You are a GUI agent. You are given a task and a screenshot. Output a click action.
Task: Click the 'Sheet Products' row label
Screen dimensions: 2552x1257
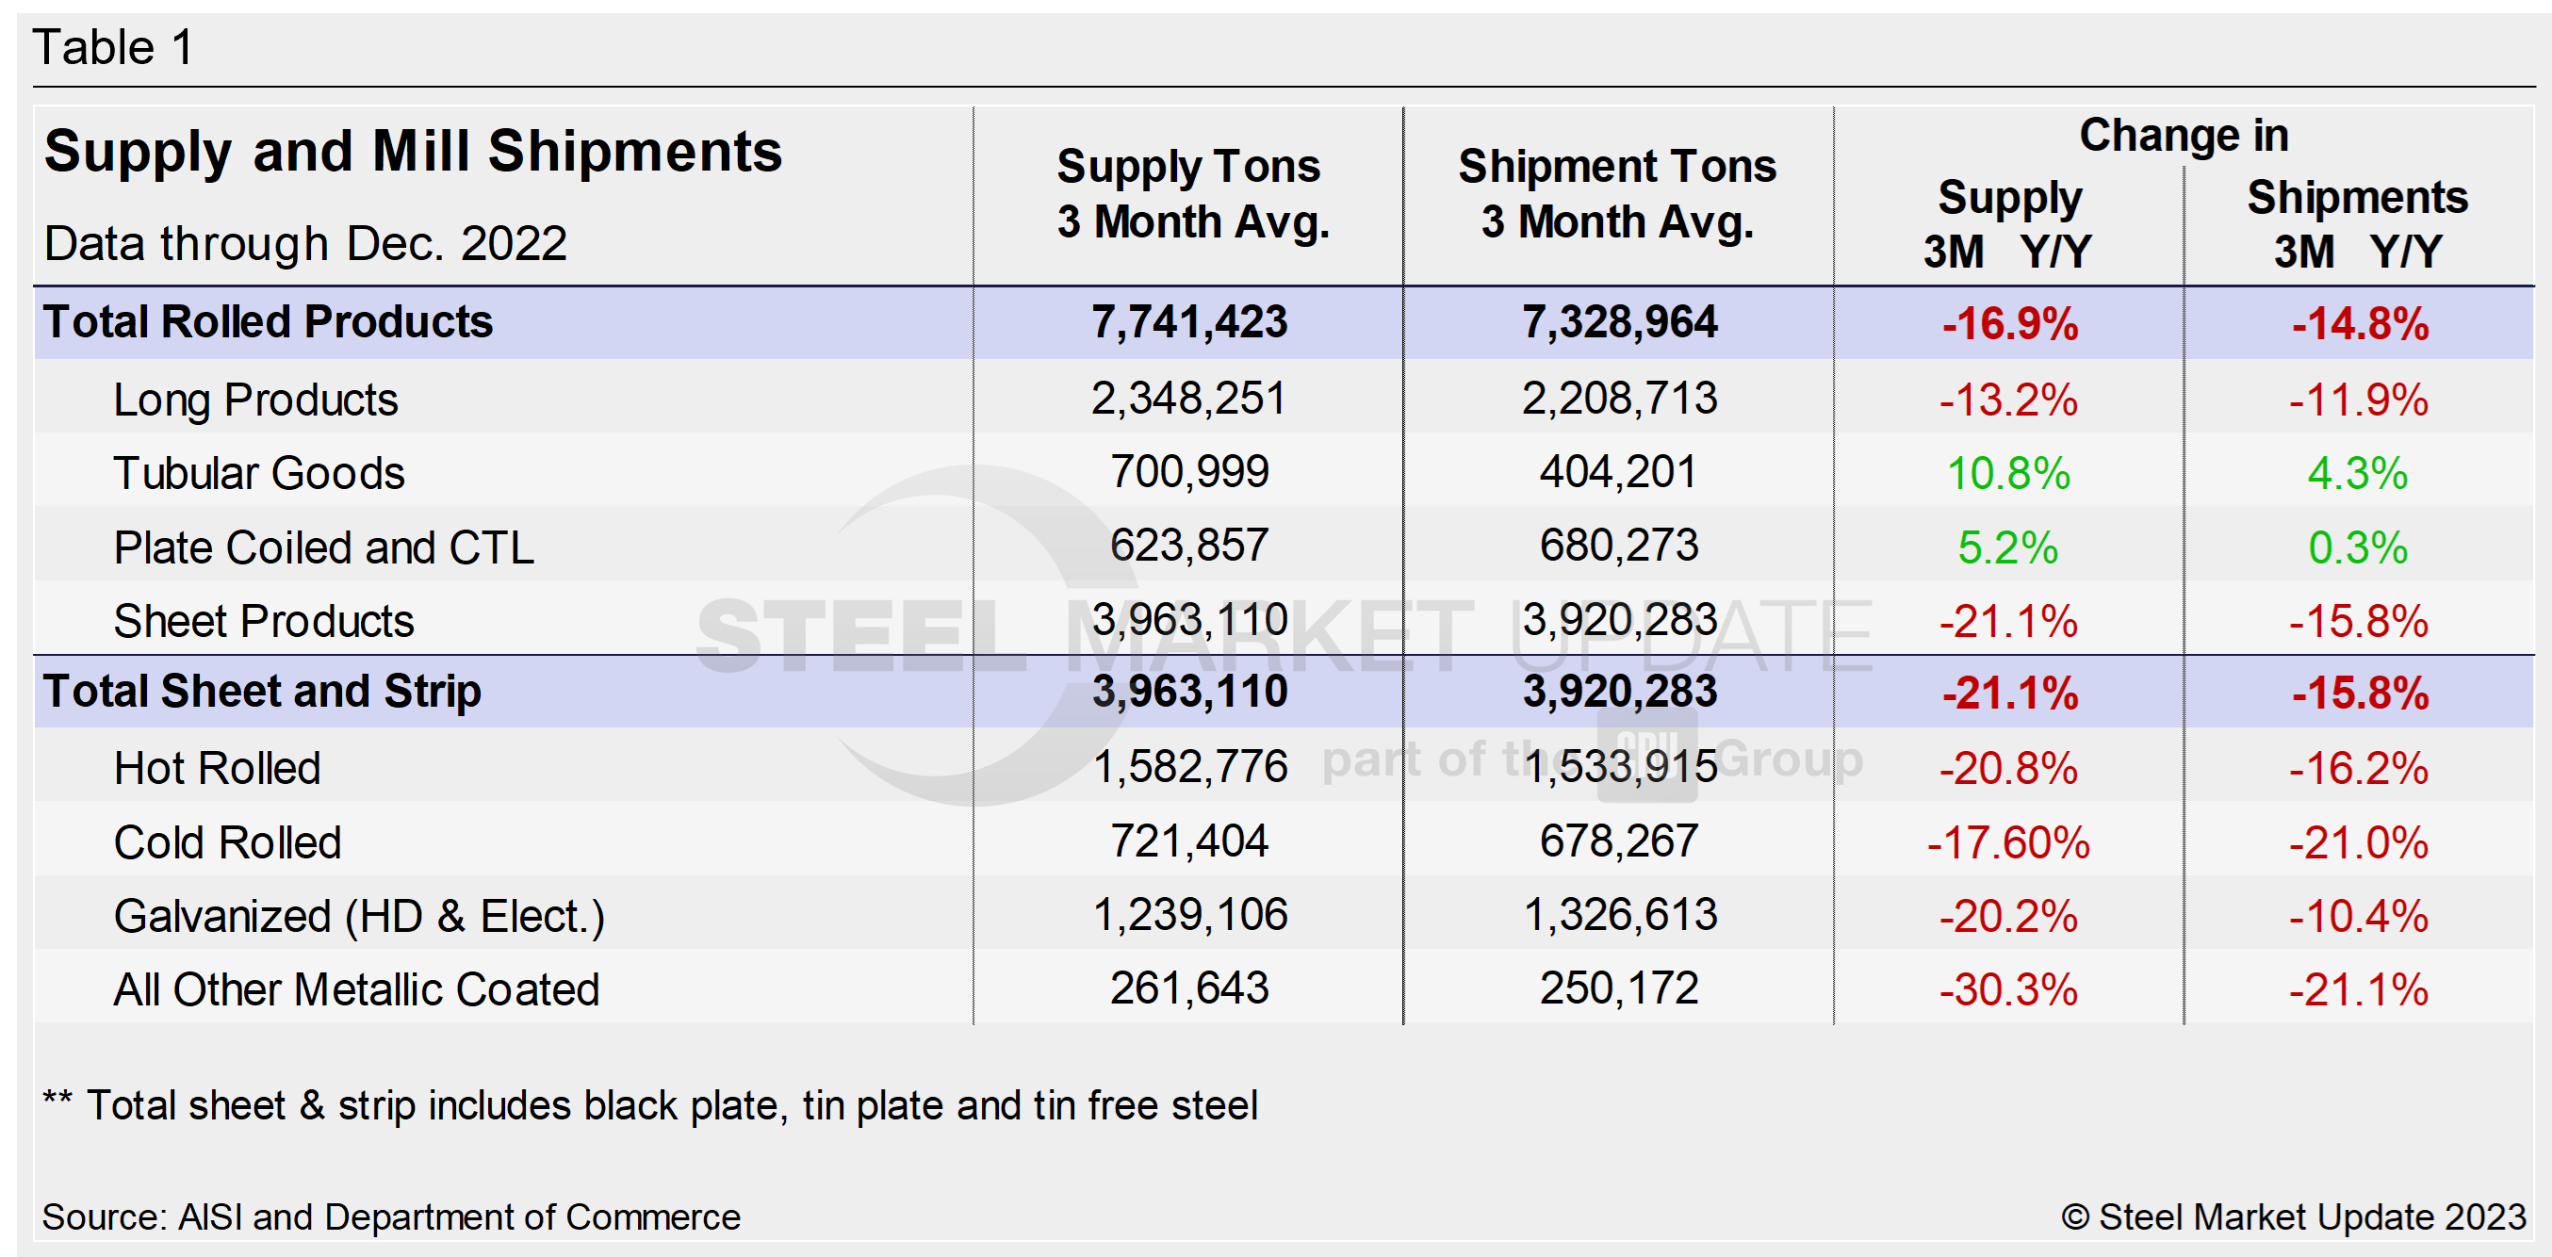tap(264, 622)
